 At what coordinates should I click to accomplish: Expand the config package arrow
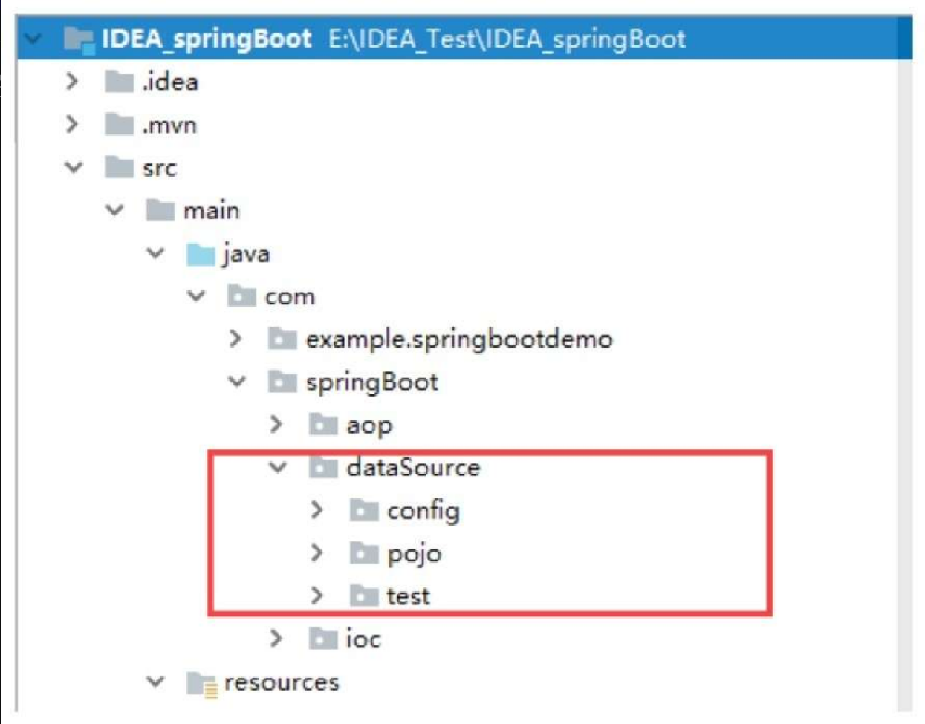point(317,510)
